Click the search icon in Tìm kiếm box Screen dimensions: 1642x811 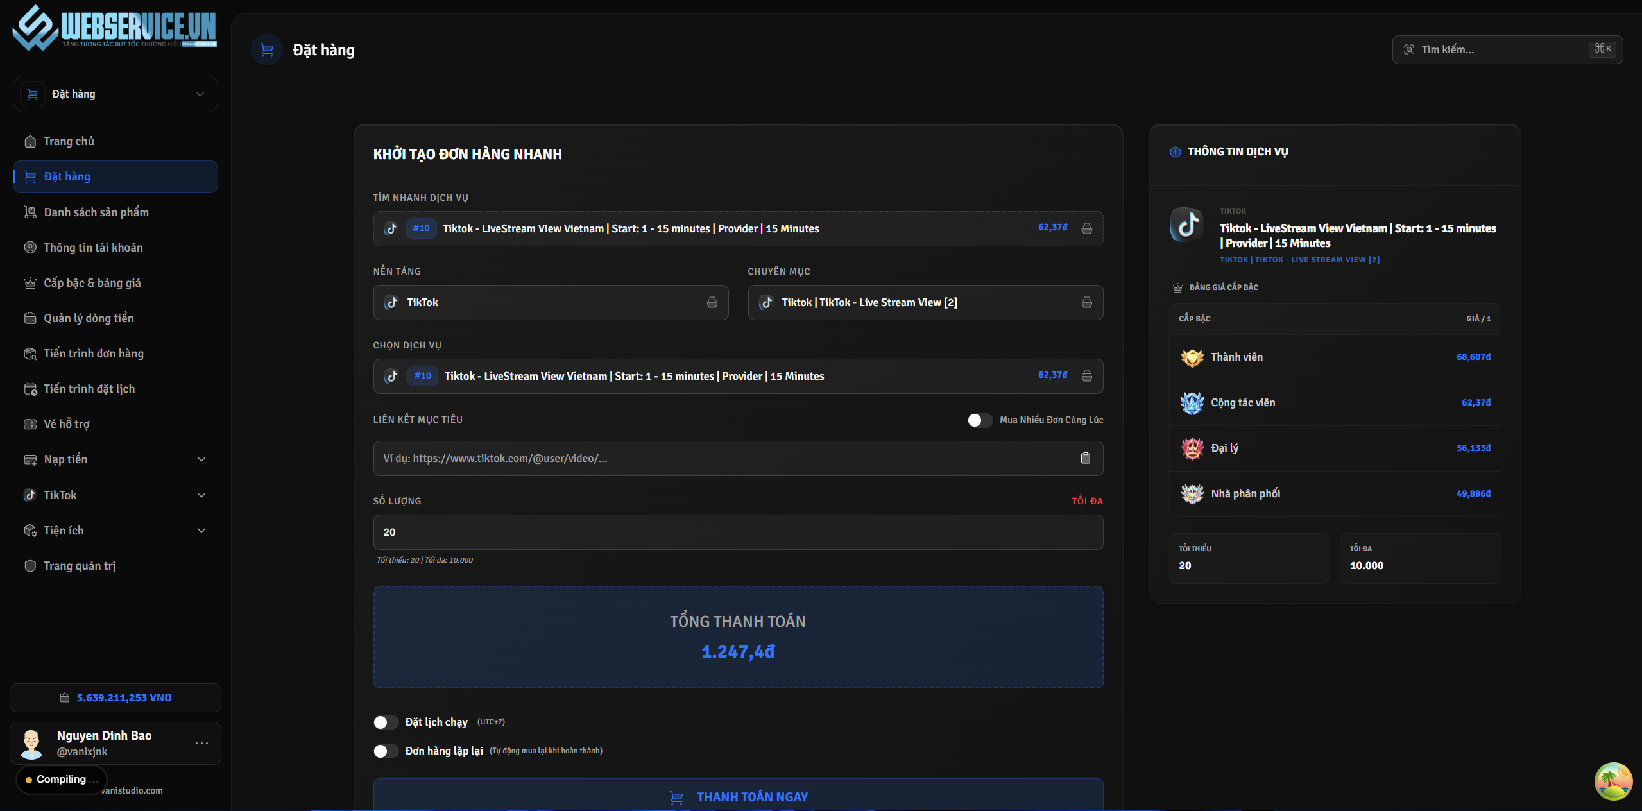1408,50
